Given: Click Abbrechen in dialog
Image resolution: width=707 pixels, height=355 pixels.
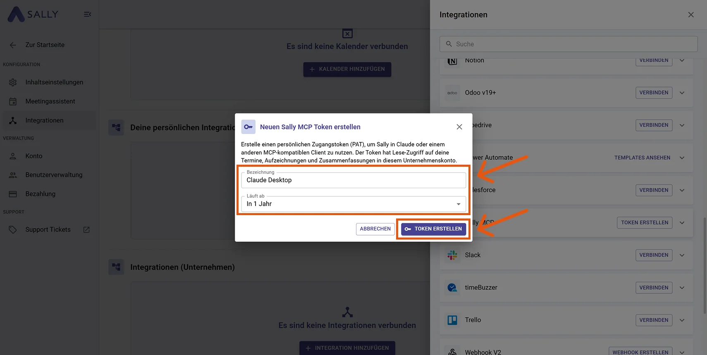Looking at the screenshot, I should [375, 229].
